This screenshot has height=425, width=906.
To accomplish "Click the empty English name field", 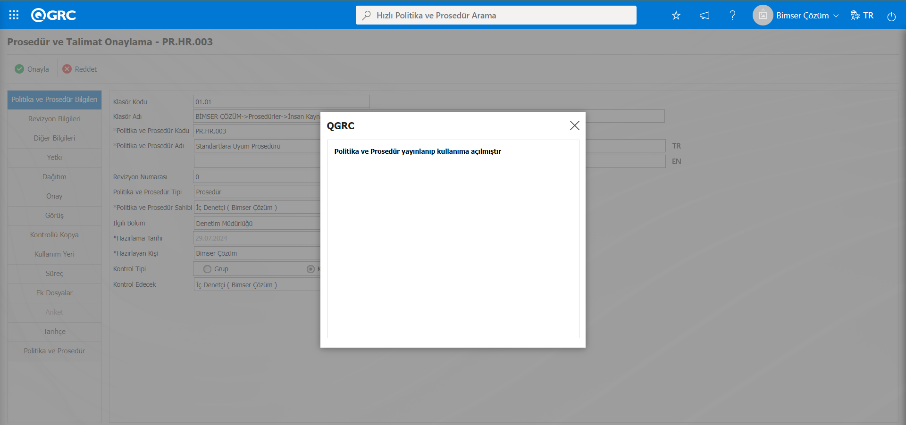I will (x=257, y=161).
